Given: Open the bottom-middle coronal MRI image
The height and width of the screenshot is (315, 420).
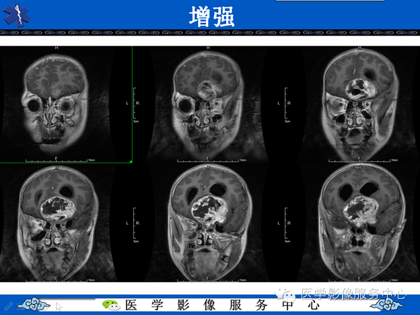Looking at the screenshot, I should click(x=208, y=223).
